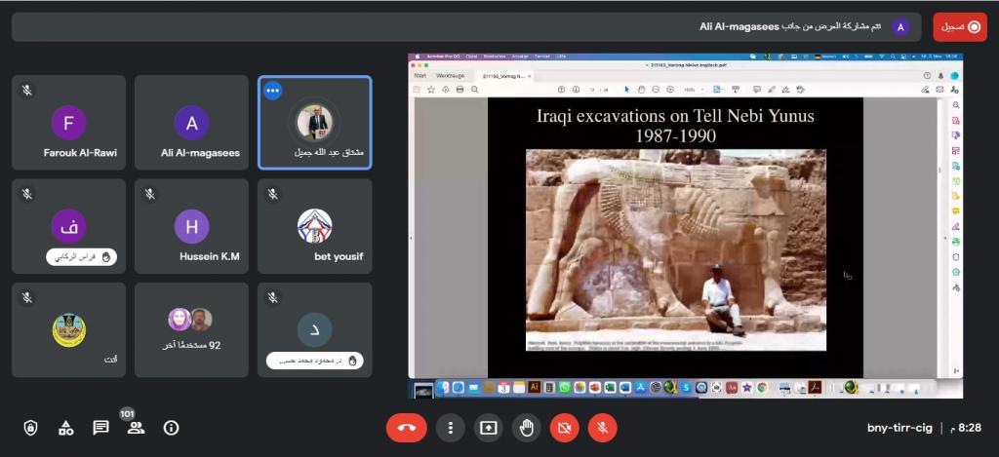Screen dimensions: 999x457
Task: Open meeting details info icon
Action: point(172,428)
